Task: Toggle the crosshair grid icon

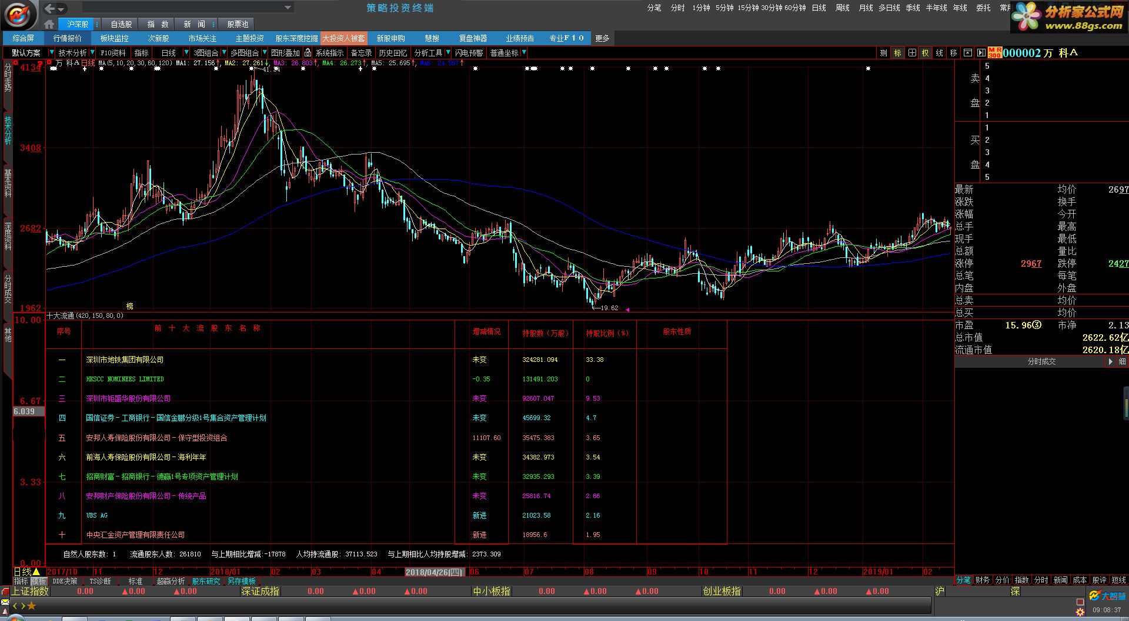Action: [911, 53]
